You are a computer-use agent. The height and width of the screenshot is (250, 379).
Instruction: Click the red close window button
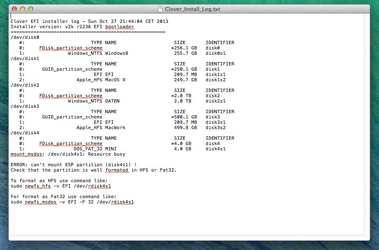click(x=14, y=9)
